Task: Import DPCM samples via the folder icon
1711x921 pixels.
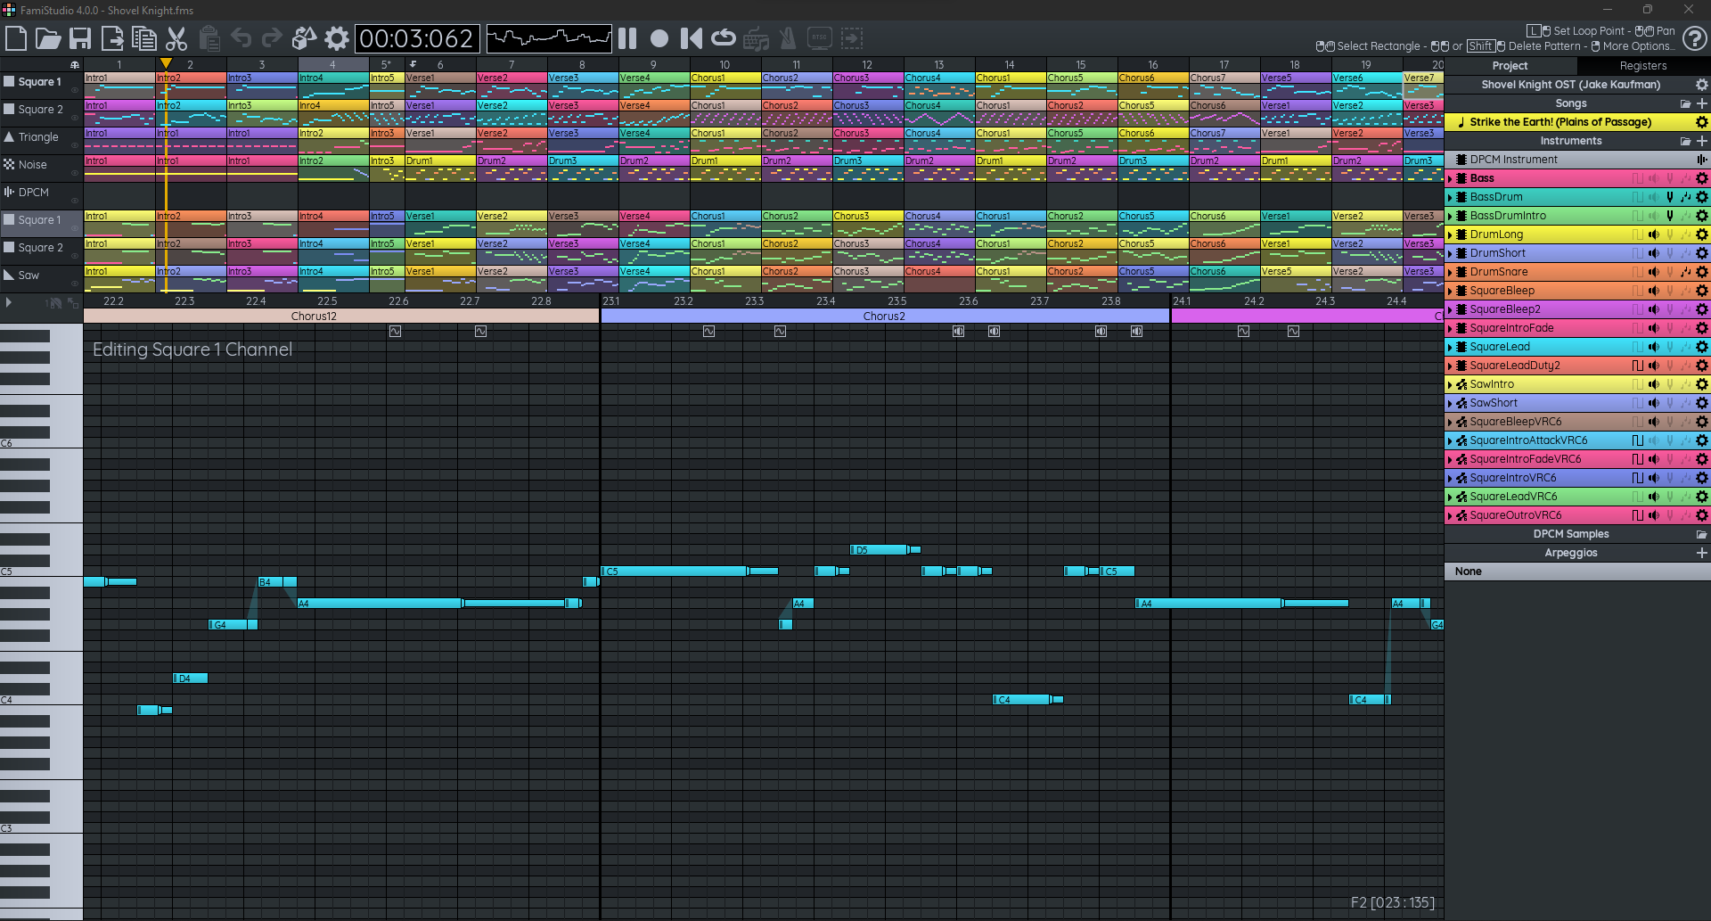Action: pyautogui.click(x=1701, y=534)
